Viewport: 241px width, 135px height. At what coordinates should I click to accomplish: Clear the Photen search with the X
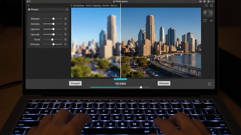[67, 10]
